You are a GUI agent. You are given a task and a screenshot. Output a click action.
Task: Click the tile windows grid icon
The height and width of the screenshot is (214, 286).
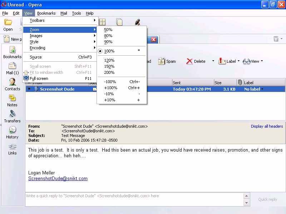[102, 22]
